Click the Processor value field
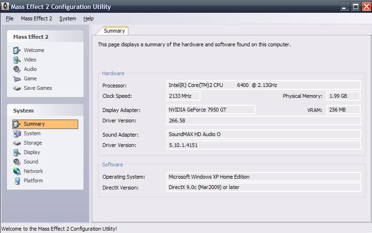 click(264, 85)
